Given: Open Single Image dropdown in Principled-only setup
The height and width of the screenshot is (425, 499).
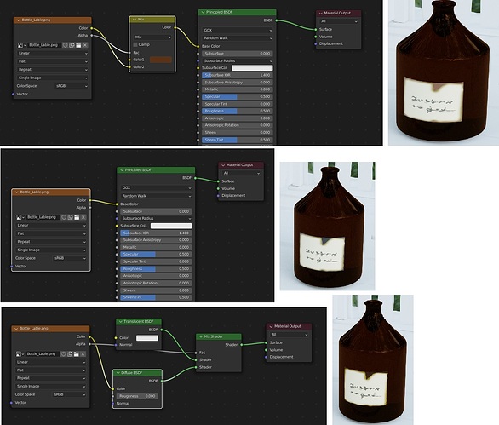Looking at the screenshot, I should click(51, 250).
